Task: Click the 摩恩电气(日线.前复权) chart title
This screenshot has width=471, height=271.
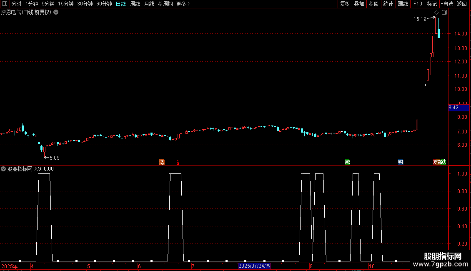Action: (26, 13)
